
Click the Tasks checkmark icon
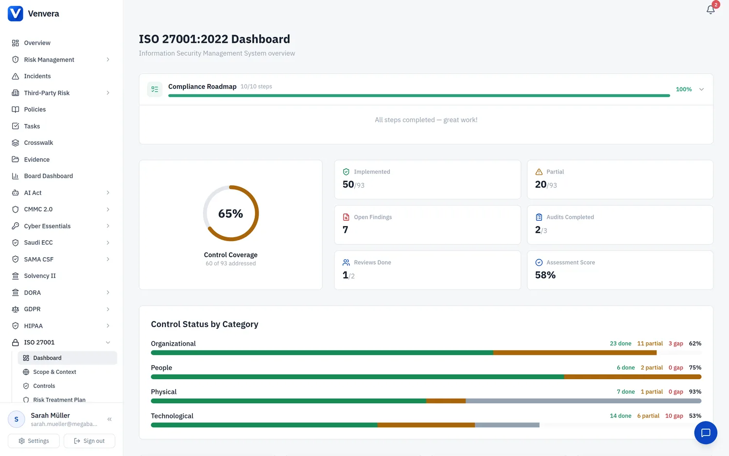16,126
